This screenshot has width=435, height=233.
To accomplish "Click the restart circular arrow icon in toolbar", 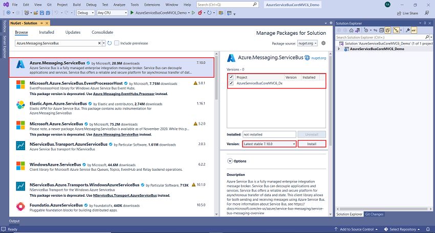I will pos(209,13).
